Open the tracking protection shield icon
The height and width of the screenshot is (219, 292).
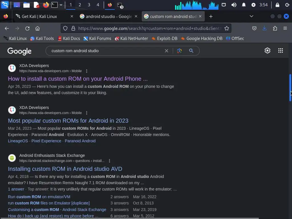coord(65,28)
